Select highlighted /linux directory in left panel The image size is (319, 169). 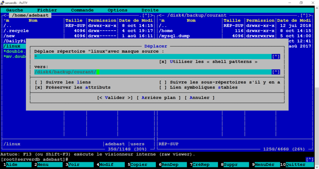coord(15,46)
